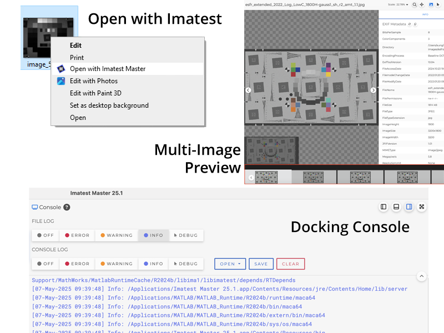444x333 pixels.
Task: Click the Imatest Master 25.1 title text
Action: point(97,193)
